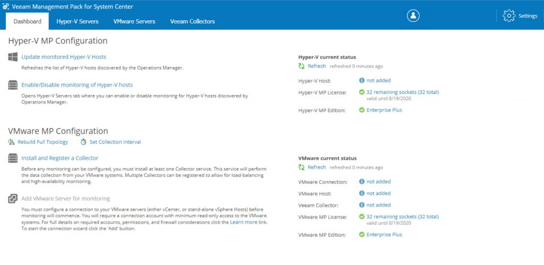This screenshot has height=265, width=544.
Task: Open the VMware Servers tab
Action: pyautogui.click(x=134, y=21)
